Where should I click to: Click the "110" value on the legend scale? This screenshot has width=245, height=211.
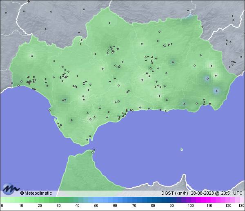point(209,205)
